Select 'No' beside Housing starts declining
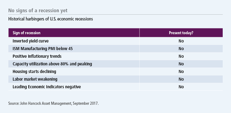The image size is (231, 113). point(181,71)
